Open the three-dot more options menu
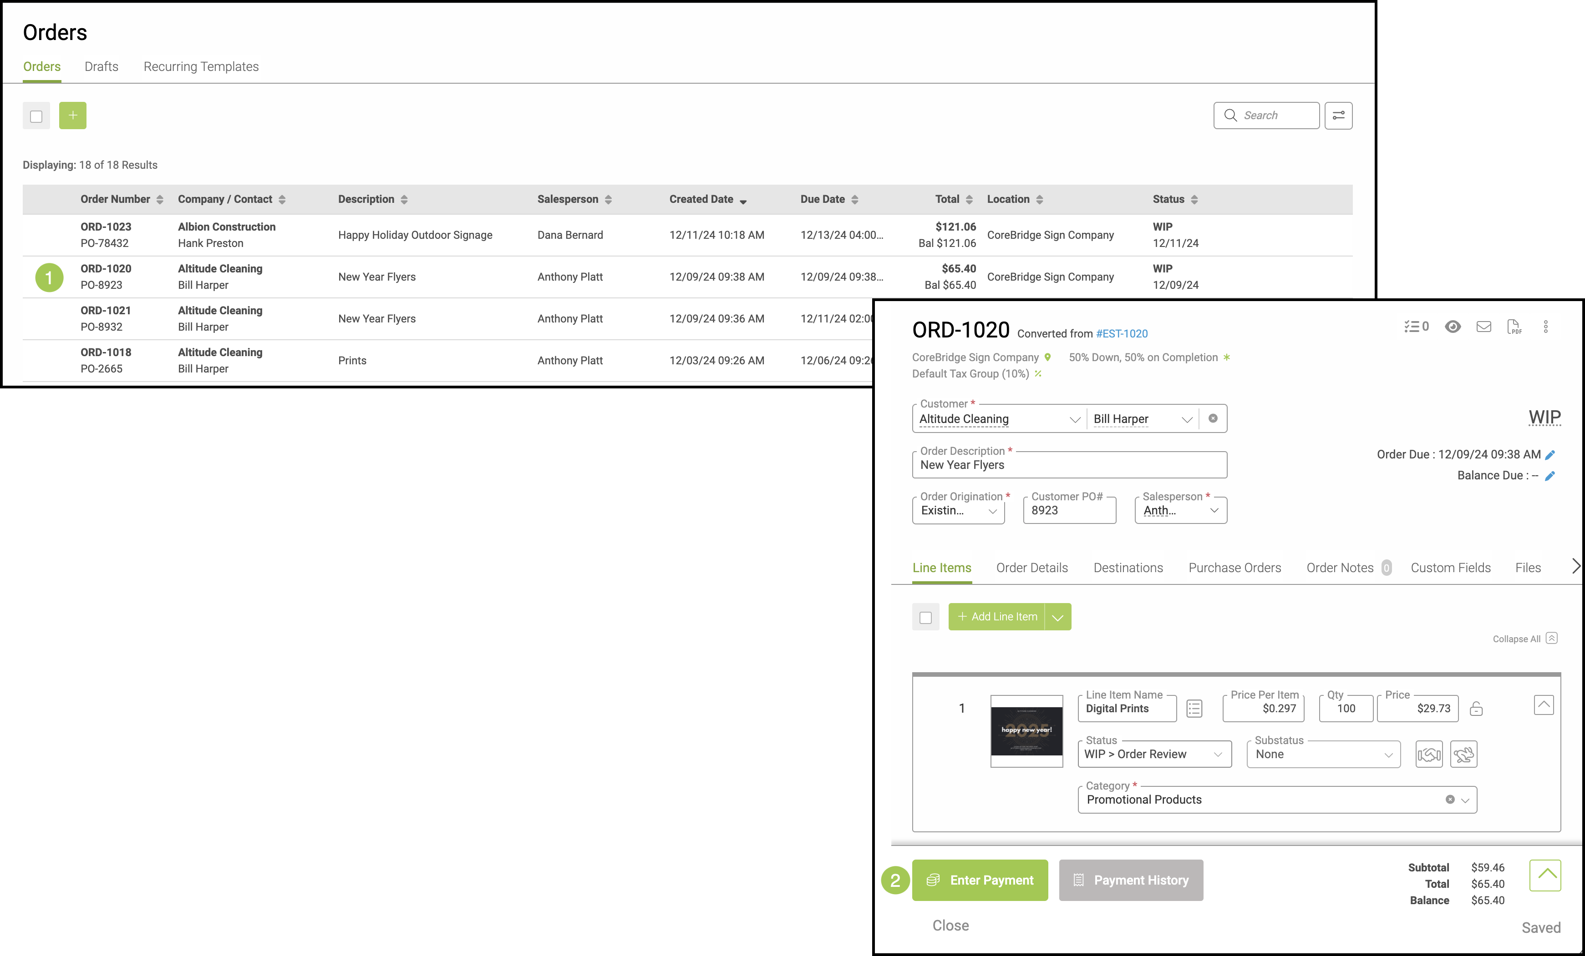This screenshot has width=1585, height=956. pos(1545,327)
